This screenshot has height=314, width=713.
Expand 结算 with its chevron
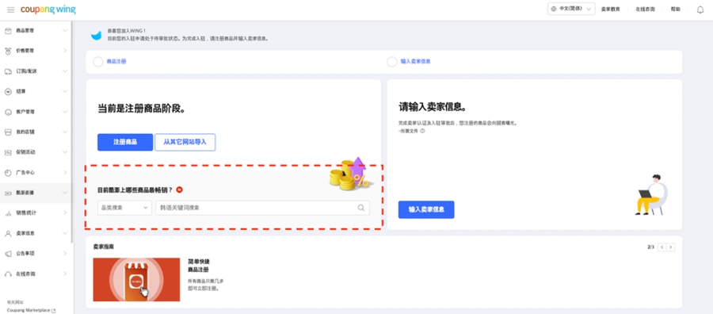(65, 91)
